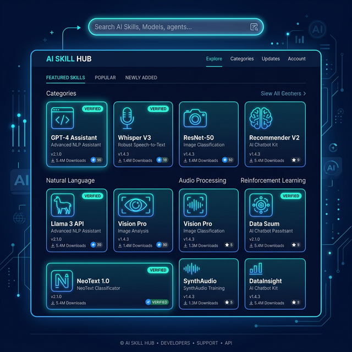Open the DataInsight card title
This screenshot has width=352, height=352.
[x=265, y=281]
